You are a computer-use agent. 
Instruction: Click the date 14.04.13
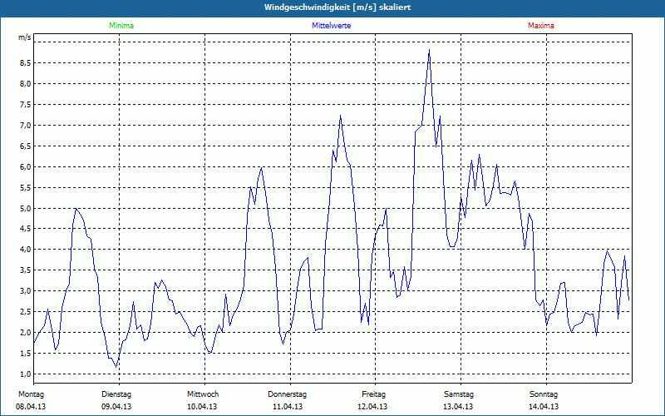click(x=544, y=407)
